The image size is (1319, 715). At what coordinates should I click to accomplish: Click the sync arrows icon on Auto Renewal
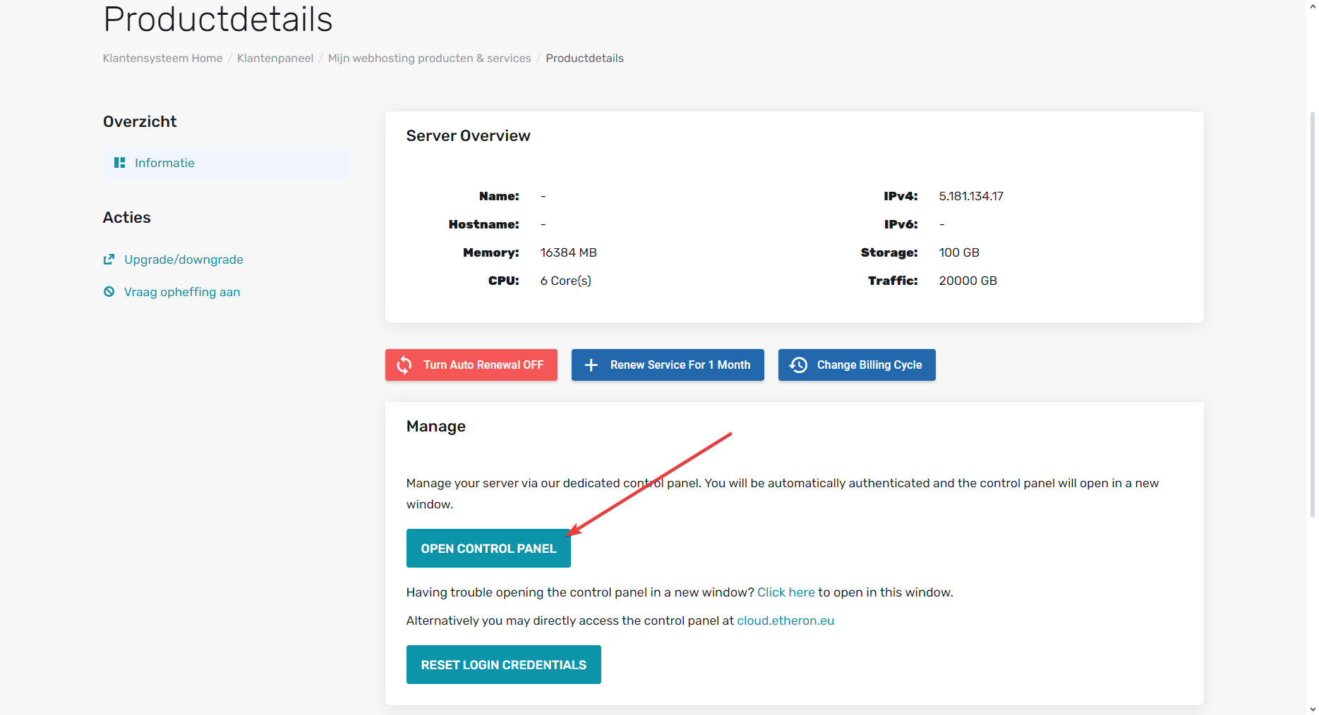pos(404,365)
